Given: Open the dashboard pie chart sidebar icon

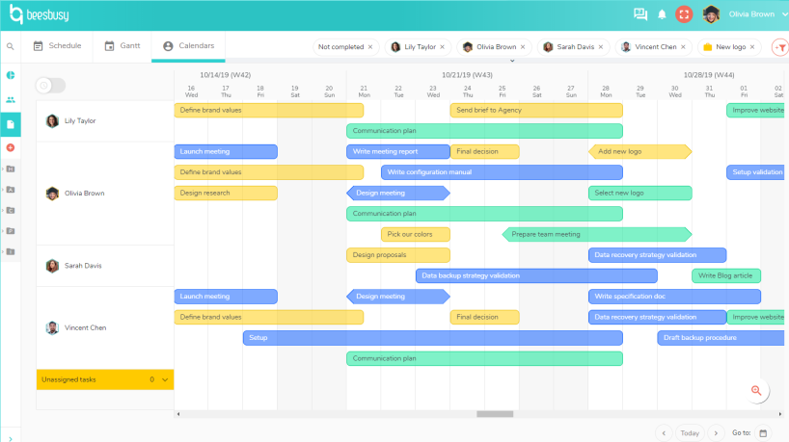Looking at the screenshot, I should point(10,75).
